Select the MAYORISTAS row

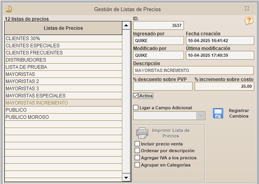click(x=64, y=74)
